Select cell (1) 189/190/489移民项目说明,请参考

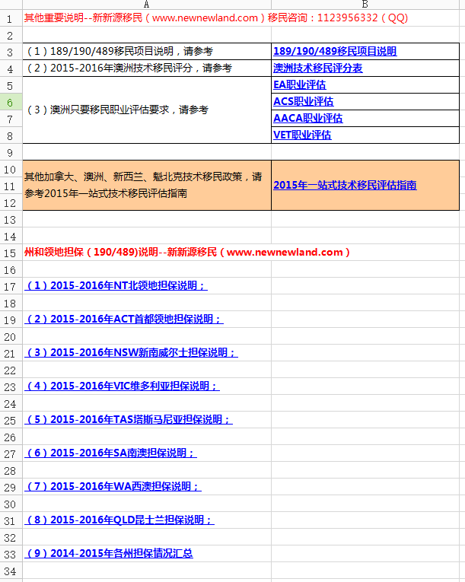tap(147, 51)
